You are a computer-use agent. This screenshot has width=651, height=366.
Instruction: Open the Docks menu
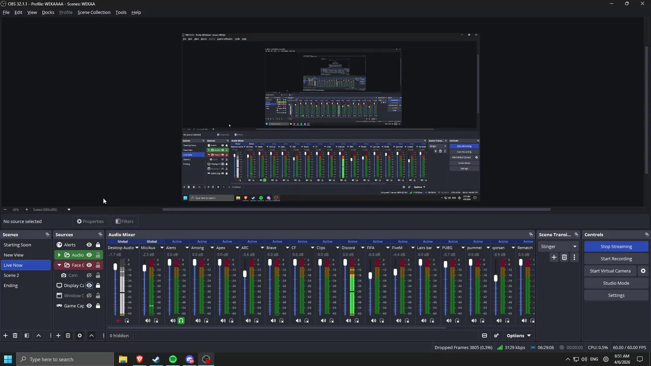point(48,12)
